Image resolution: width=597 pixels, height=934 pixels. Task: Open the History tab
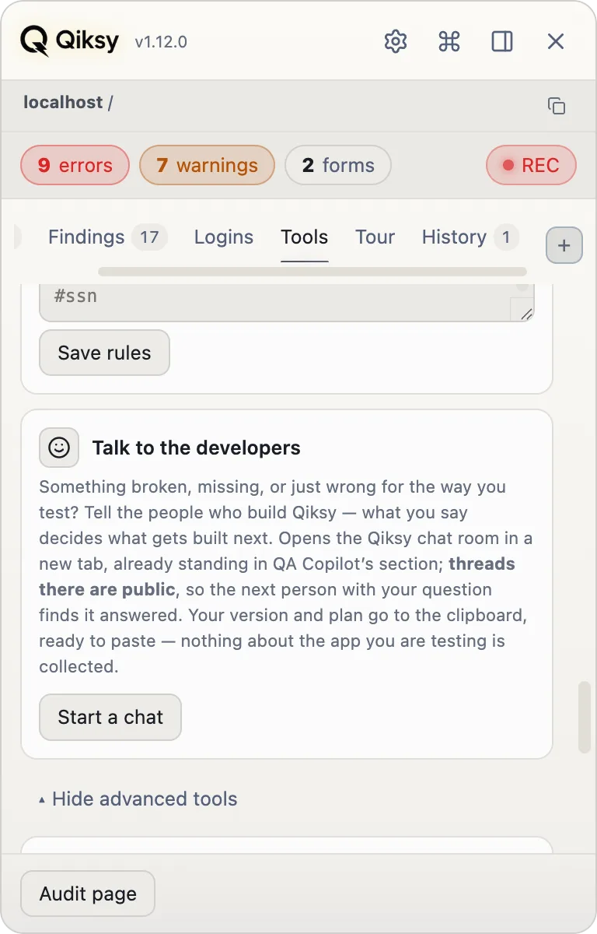(x=470, y=237)
